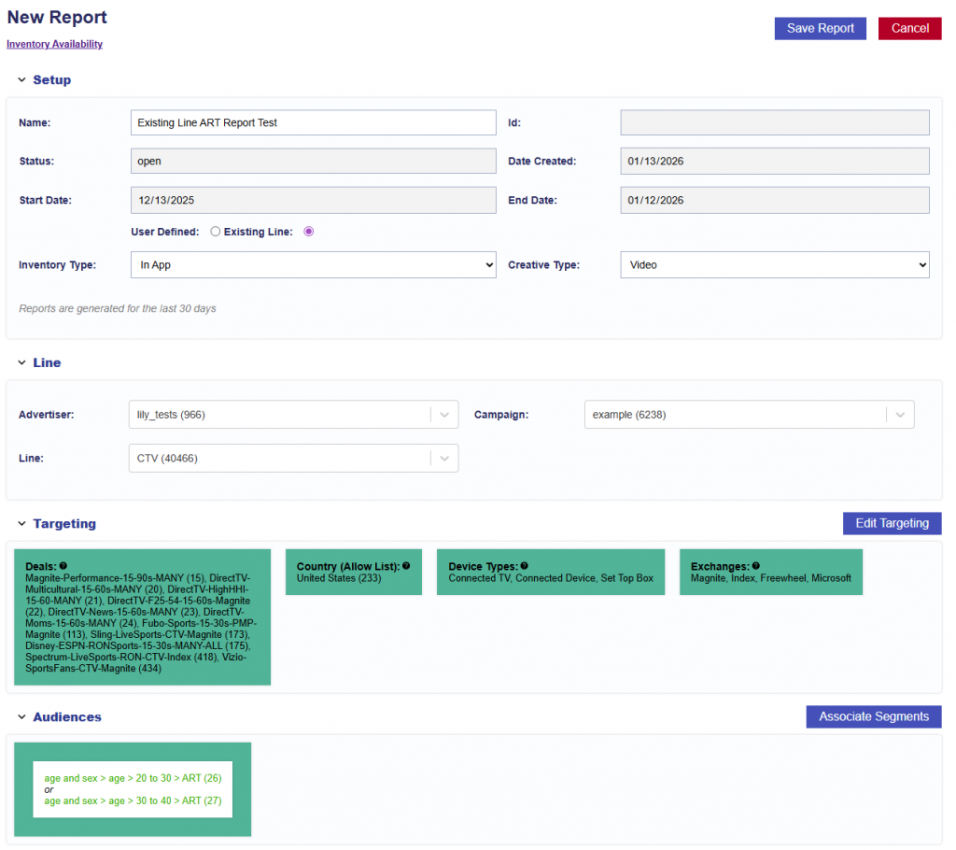Select the User Defined radio button
The width and height of the screenshot is (956, 850).
pos(215,232)
